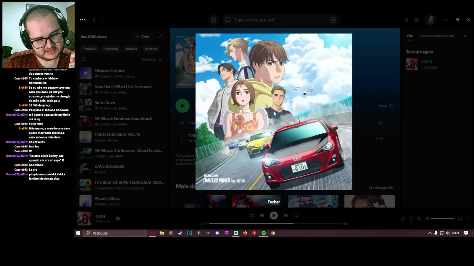Open the Windows notification center icon
The height and width of the screenshot is (266, 474).
(x=466, y=233)
